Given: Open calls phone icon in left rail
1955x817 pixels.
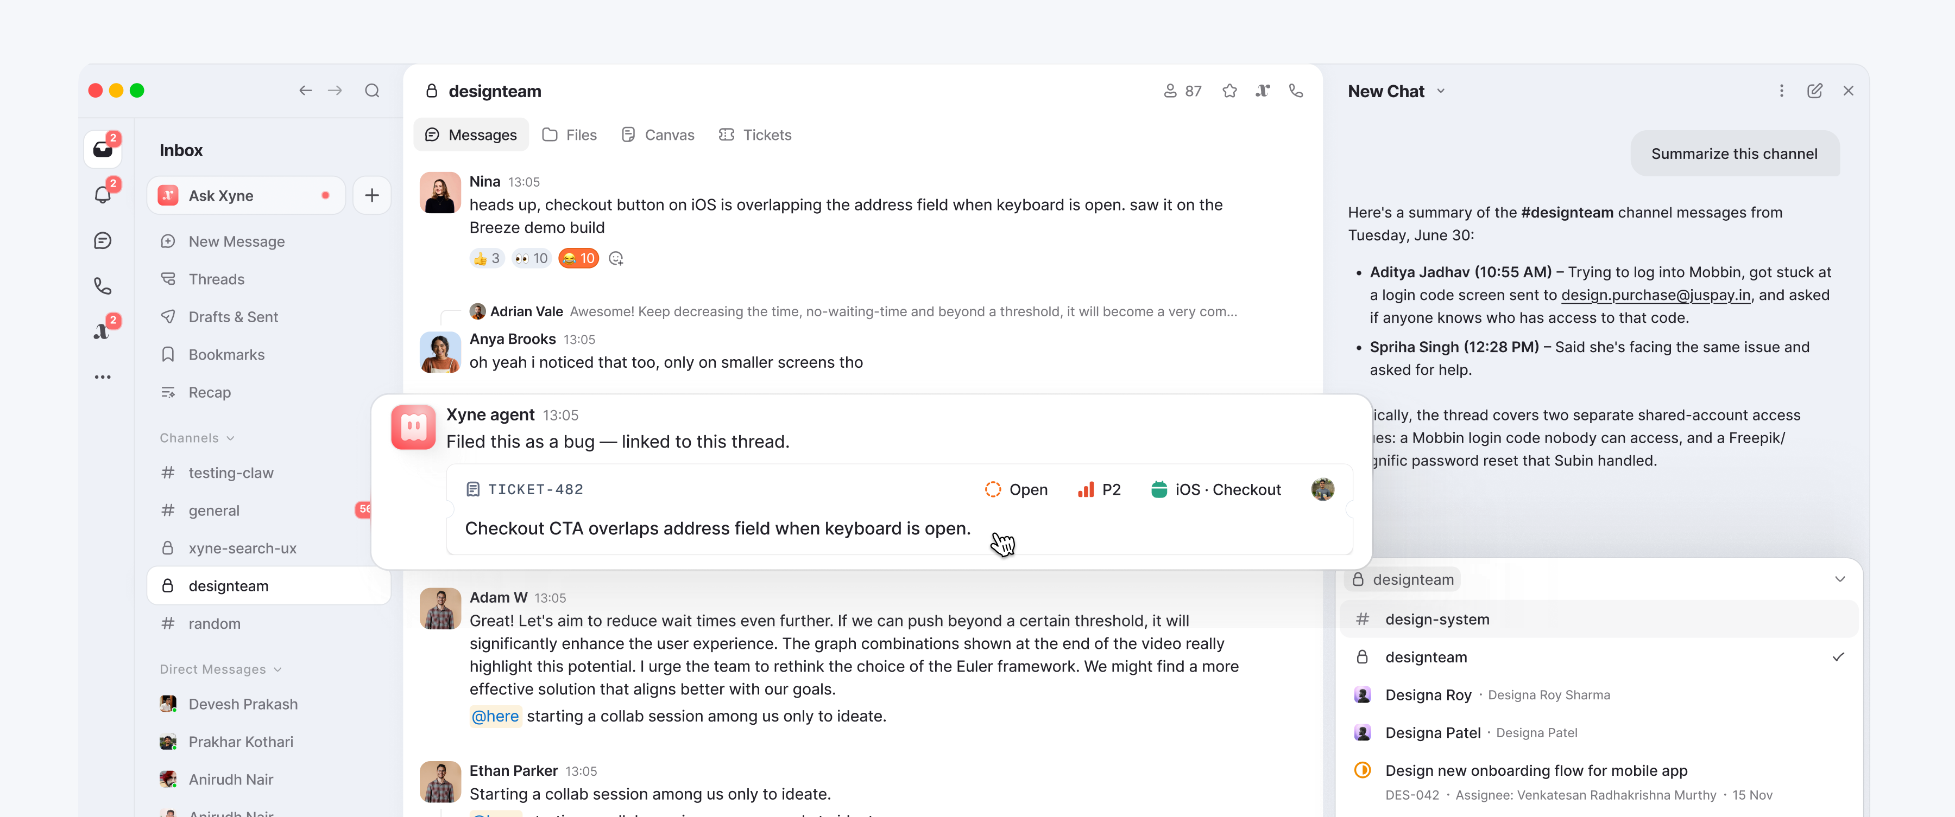Looking at the screenshot, I should pyautogui.click(x=103, y=286).
